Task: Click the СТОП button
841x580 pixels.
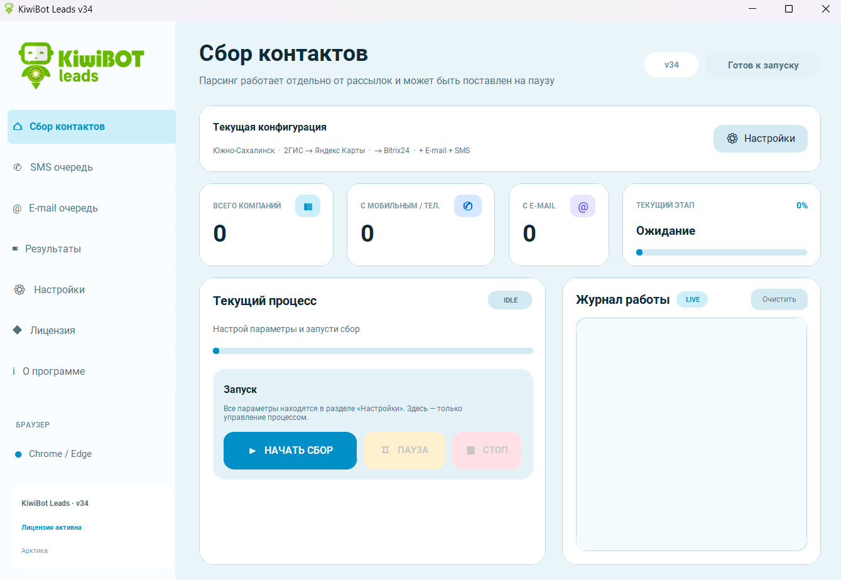Action: point(487,451)
